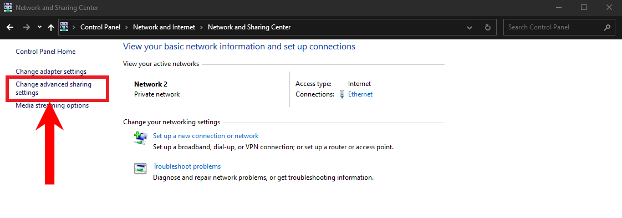
Task: Open Troubleshoot problems link
Action: point(187,166)
